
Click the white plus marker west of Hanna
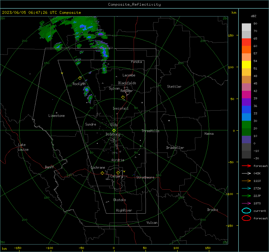tap(169, 120)
